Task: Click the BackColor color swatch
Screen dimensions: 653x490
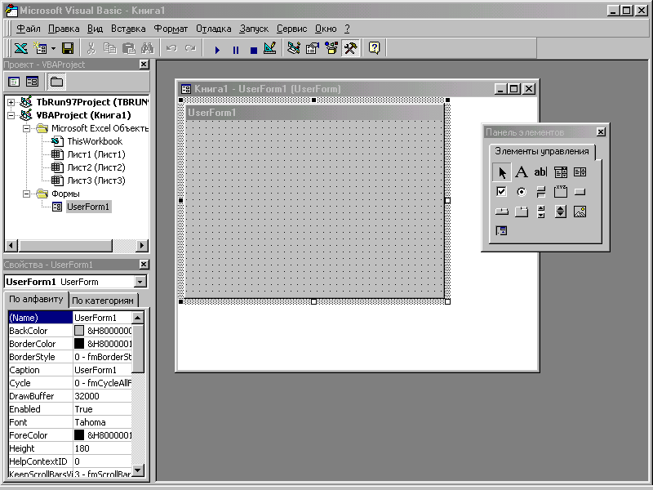Action: click(x=79, y=331)
